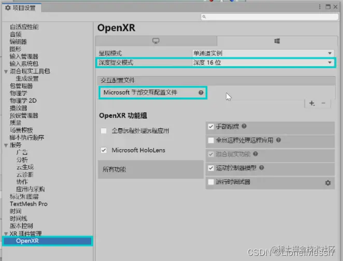The image size is (343, 261).
Task: Click help icon beside 运动控制器模型
Action: (x=262, y=168)
